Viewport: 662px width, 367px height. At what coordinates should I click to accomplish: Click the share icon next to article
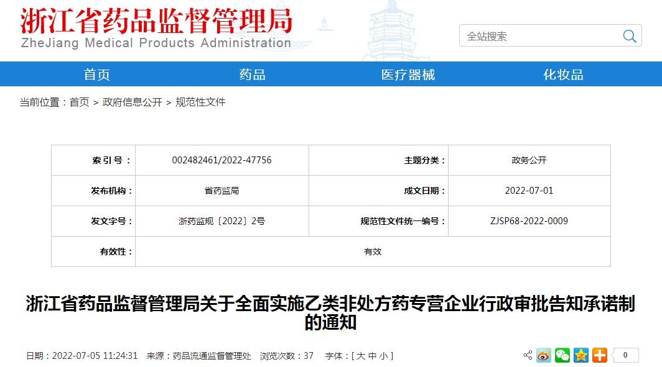coord(527,355)
